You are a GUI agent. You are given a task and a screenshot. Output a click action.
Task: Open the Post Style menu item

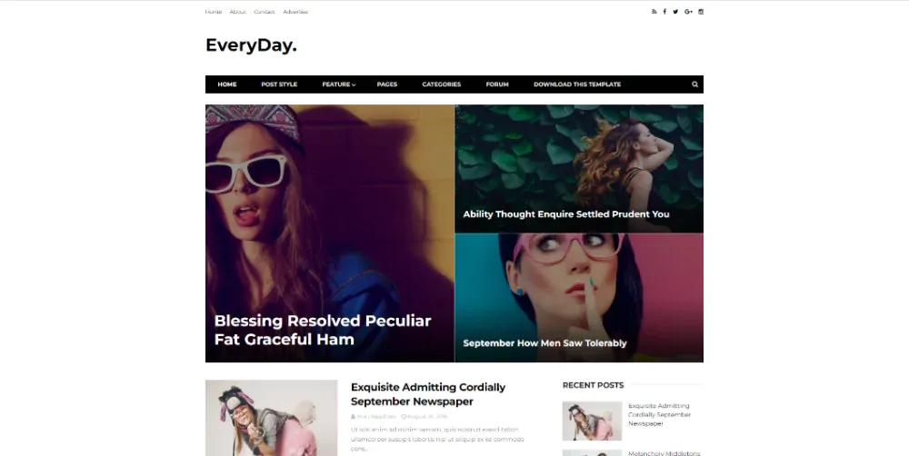[x=279, y=84]
